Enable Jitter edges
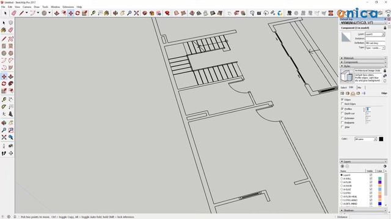 pyautogui.click(x=342, y=127)
